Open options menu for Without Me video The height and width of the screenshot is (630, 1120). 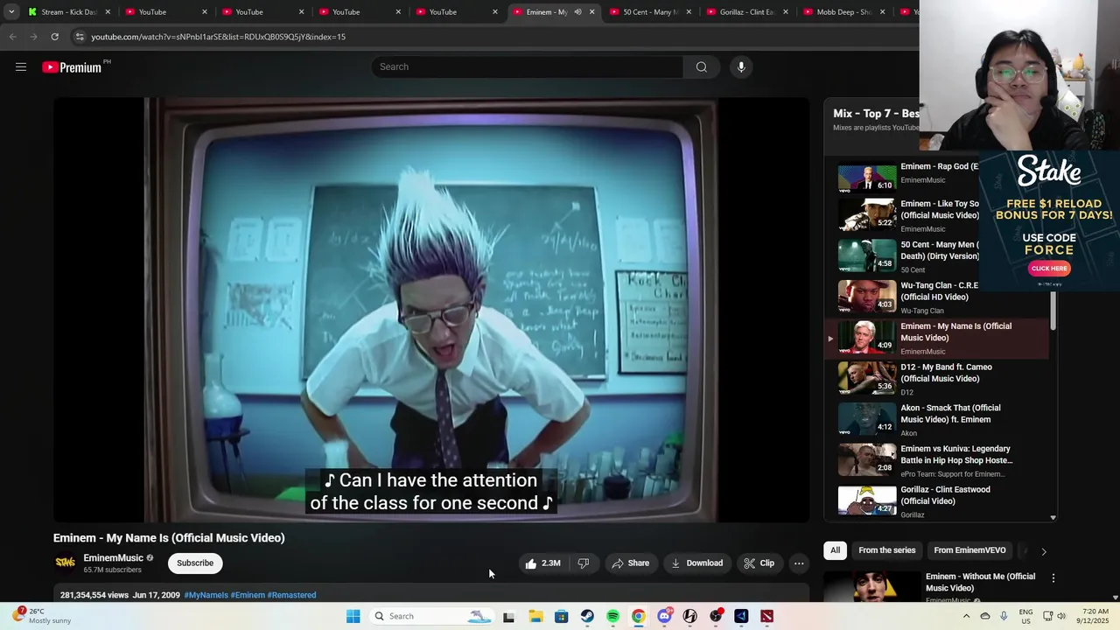click(x=1053, y=578)
